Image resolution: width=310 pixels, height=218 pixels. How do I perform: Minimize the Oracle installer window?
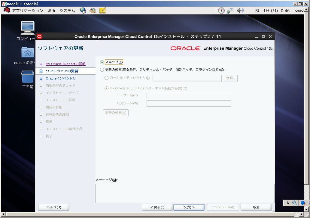point(257,37)
